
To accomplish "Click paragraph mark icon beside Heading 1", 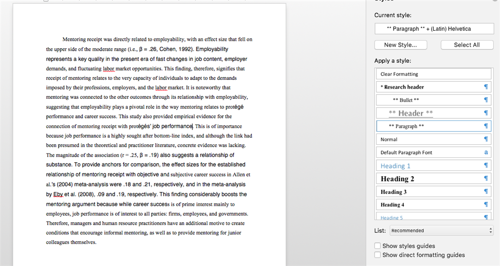I will [x=486, y=166].
